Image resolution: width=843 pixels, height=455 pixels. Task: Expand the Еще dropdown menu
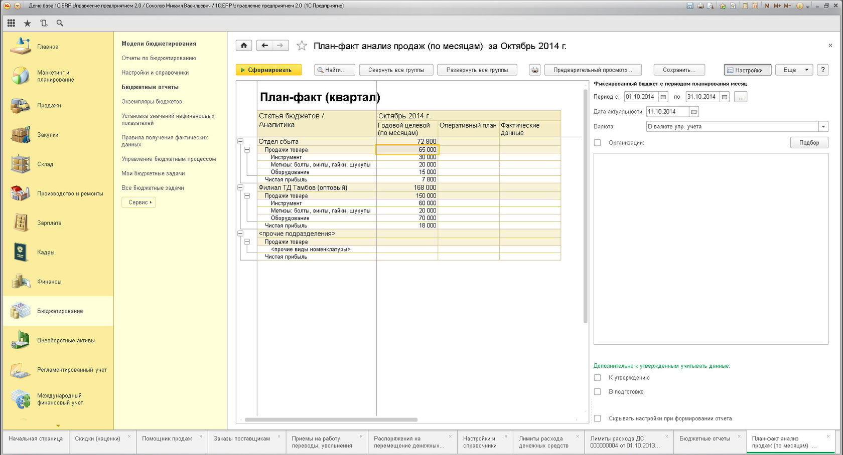point(794,70)
